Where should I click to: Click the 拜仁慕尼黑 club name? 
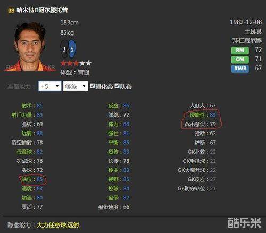click(x=247, y=40)
